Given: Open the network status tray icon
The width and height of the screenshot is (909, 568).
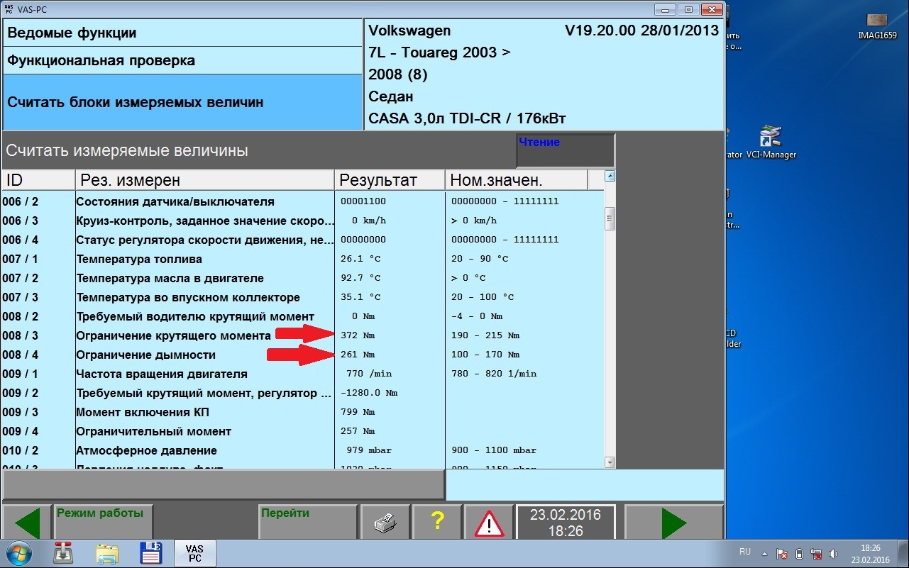Looking at the screenshot, I should click(816, 554).
